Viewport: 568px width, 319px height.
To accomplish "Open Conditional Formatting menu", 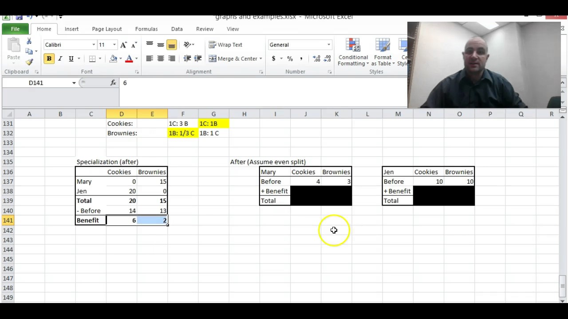I will pyautogui.click(x=353, y=52).
